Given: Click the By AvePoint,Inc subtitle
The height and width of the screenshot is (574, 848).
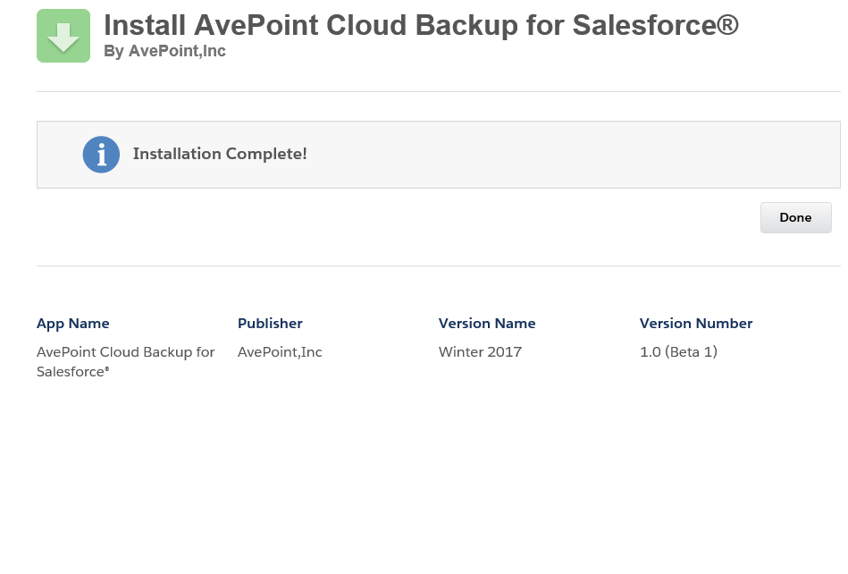Looking at the screenshot, I should 164,51.
